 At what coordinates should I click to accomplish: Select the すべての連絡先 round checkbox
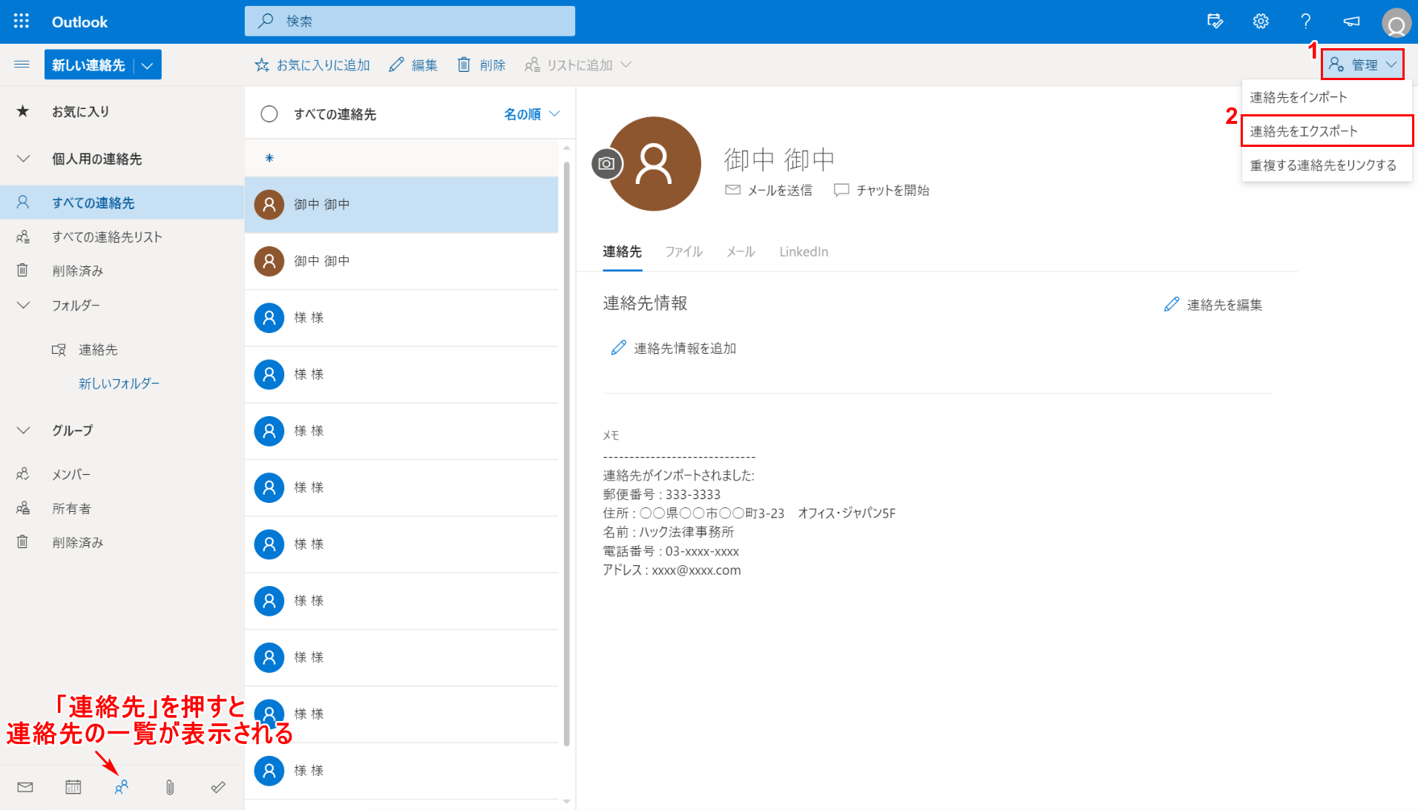pos(269,114)
